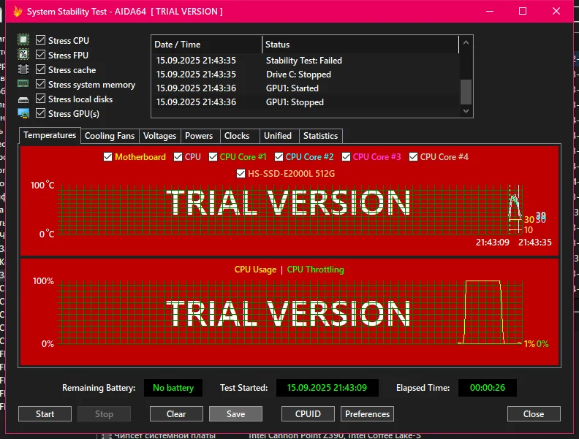Click the CPU chip icon beside Stress CPU
The width and height of the screenshot is (579, 439).
tap(23, 40)
